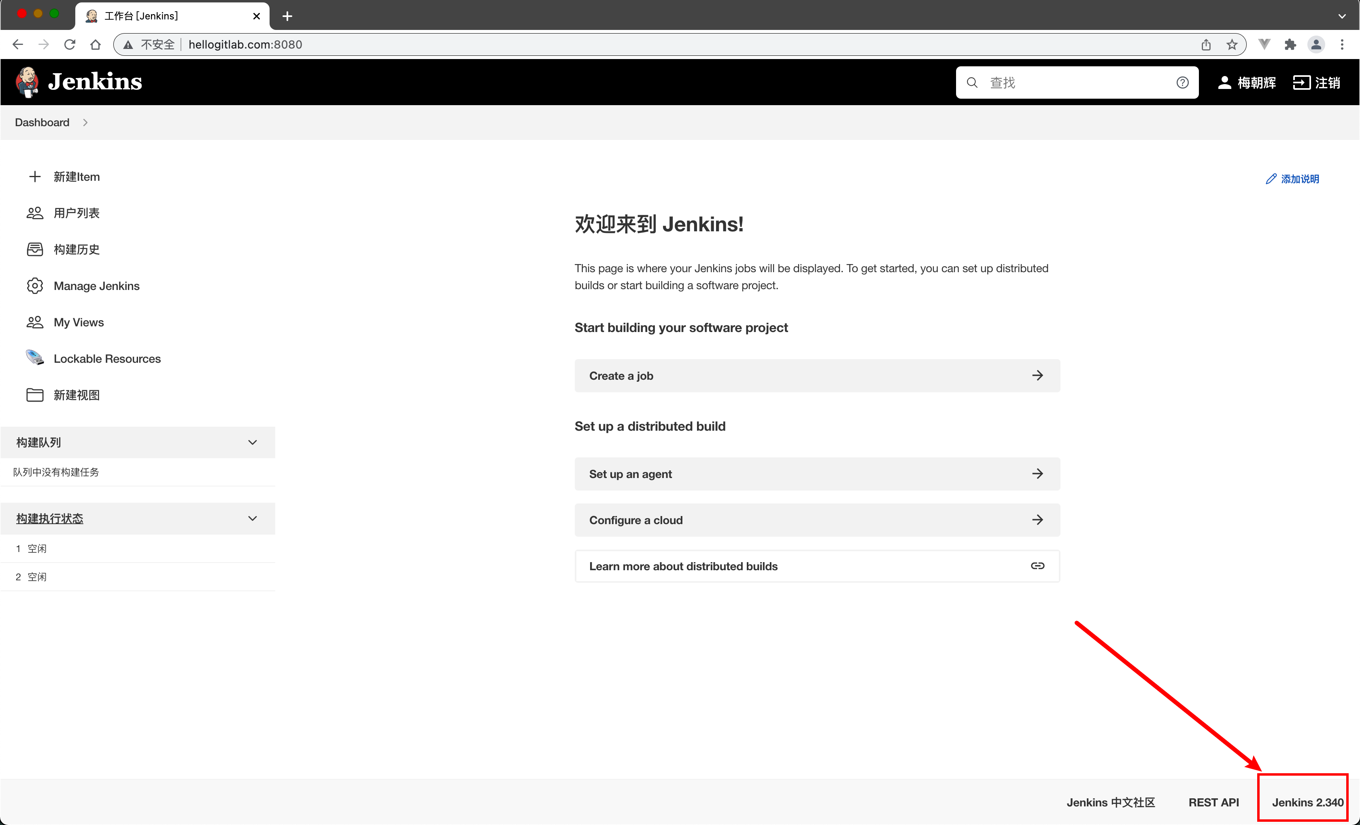The width and height of the screenshot is (1360, 825).
Task: Click the magnifier icon in search box
Action: coord(972,83)
